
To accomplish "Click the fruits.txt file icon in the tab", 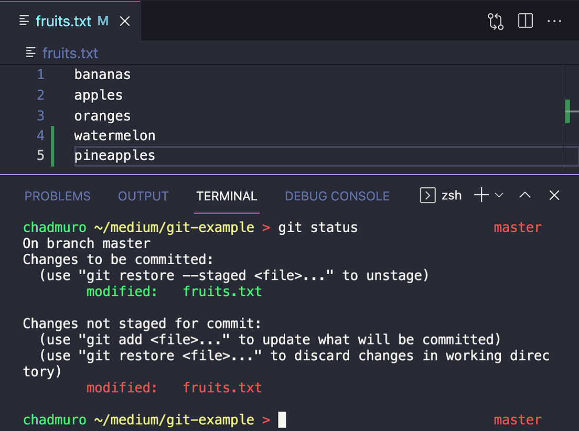I will pyautogui.click(x=24, y=20).
